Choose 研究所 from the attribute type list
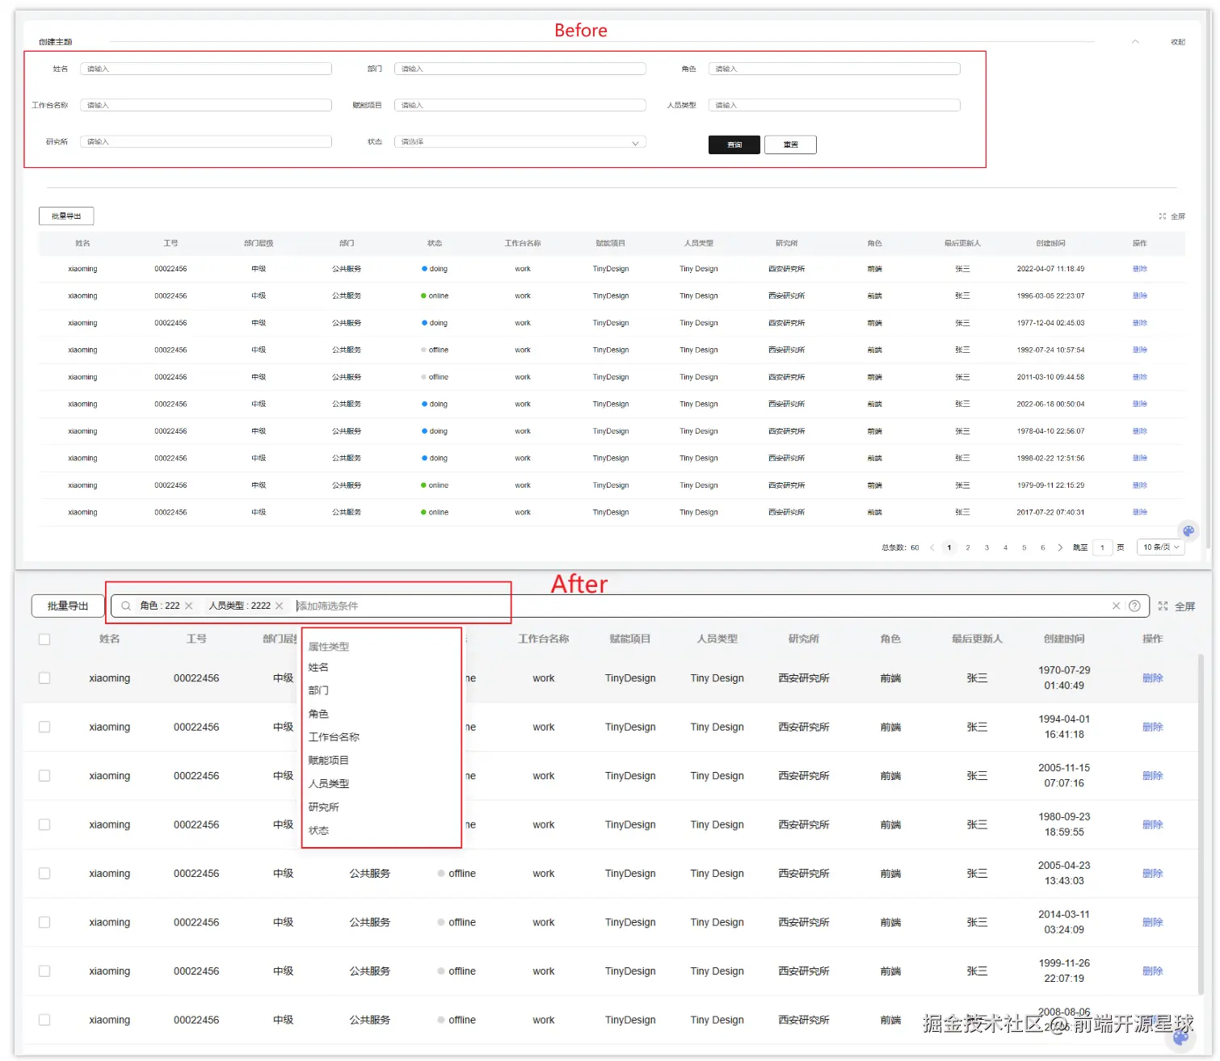This screenshot has height=1061, width=1220. (x=323, y=807)
